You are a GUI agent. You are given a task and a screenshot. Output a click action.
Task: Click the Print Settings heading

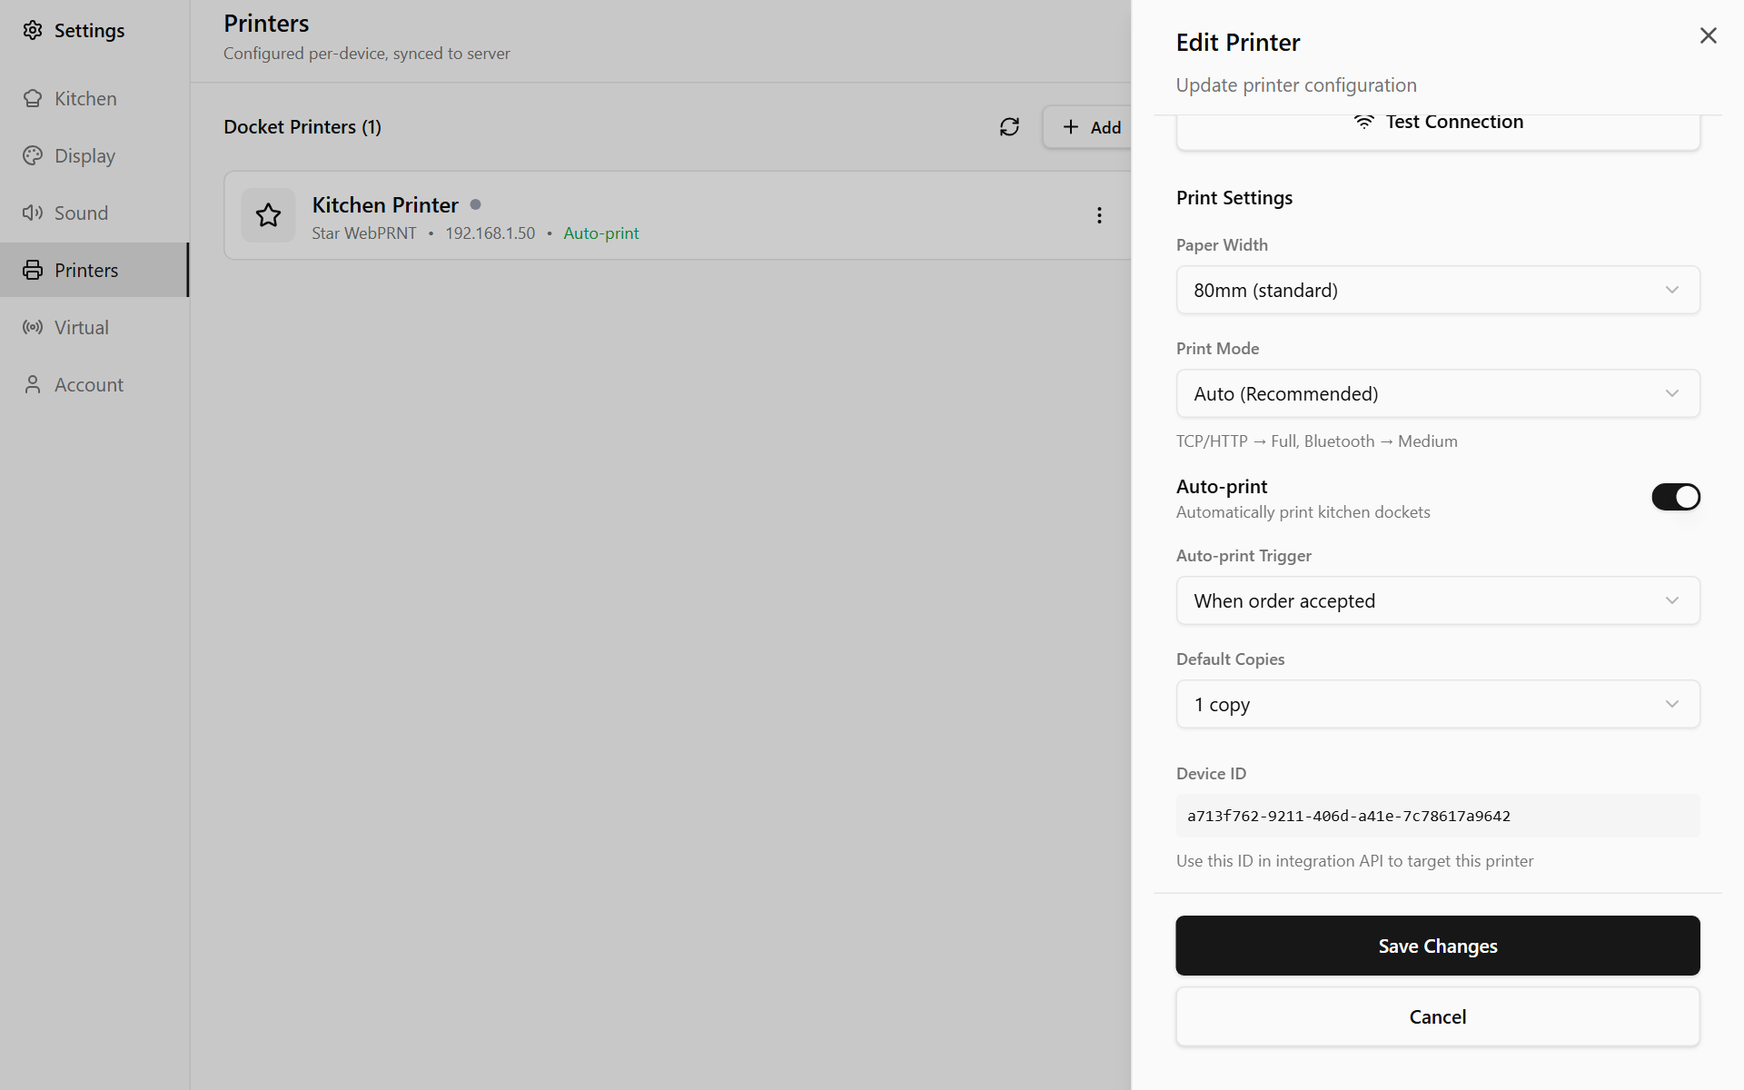pyautogui.click(x=1234, y=198)
